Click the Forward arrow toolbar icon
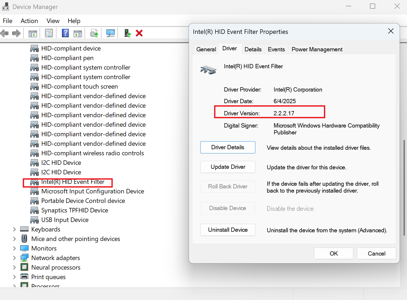407x300 pixels. [16, 33]
